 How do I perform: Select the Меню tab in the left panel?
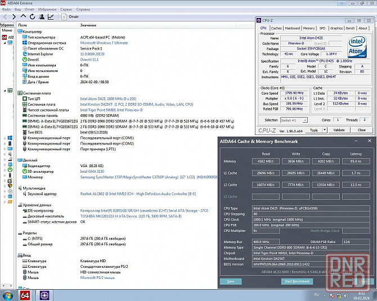click(7, 30)
